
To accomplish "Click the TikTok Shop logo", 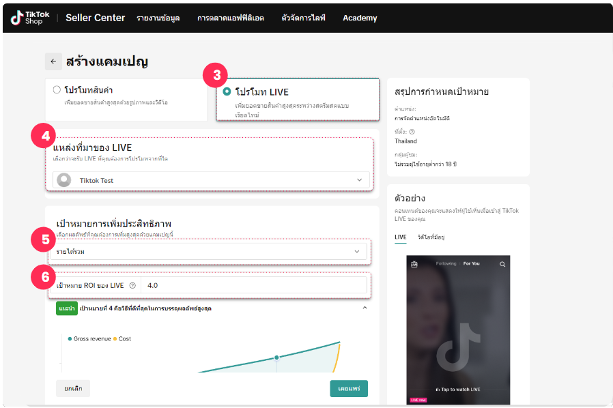I will point(30,18).
